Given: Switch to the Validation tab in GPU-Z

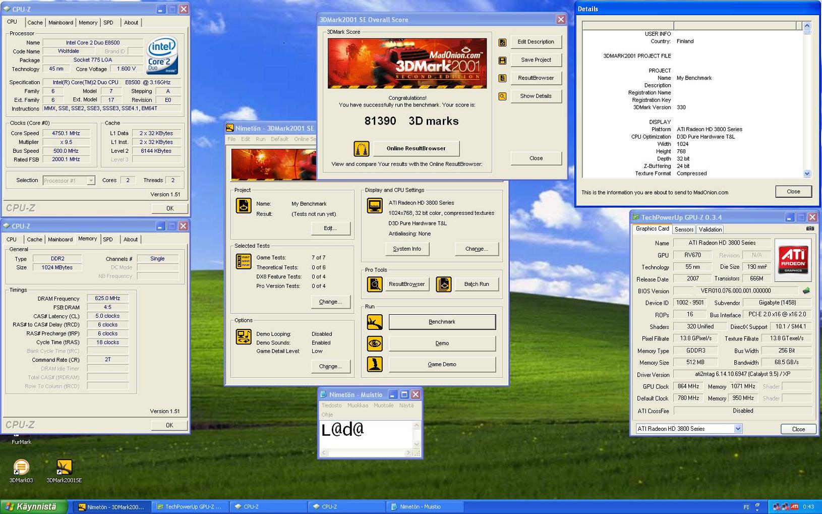Looking at the screenshot, I should (x=710, y=230).
